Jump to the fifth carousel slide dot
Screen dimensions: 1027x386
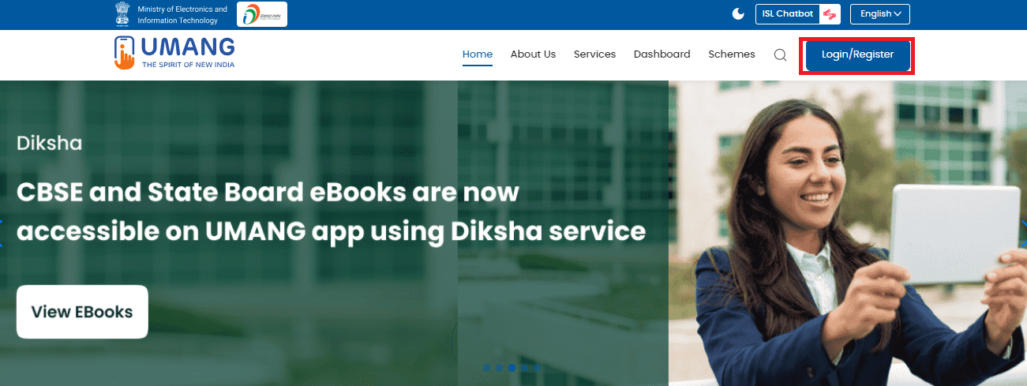537,368
